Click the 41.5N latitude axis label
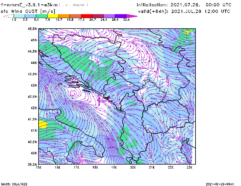Screen dimensions: 241x186 point(32,119)
